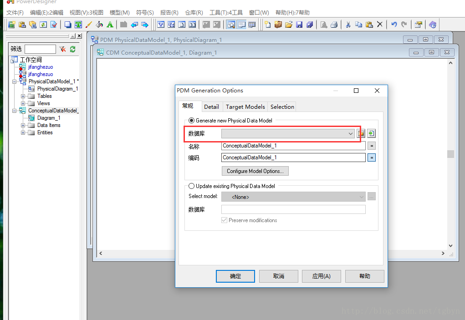Switch to the Detail tab
The height and width of the screenshot is (320, 465).
click(x=211, y=107)
